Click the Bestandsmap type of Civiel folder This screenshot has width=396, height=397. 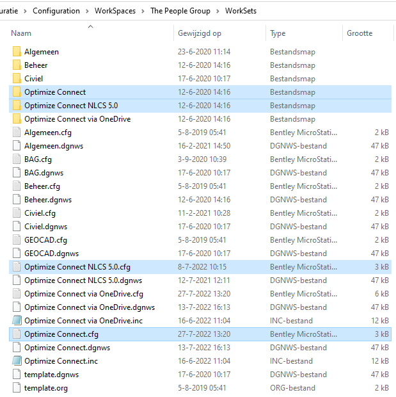(292, 79)
